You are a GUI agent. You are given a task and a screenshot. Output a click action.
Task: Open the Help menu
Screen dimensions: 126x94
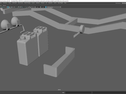[x=65, y=3]
